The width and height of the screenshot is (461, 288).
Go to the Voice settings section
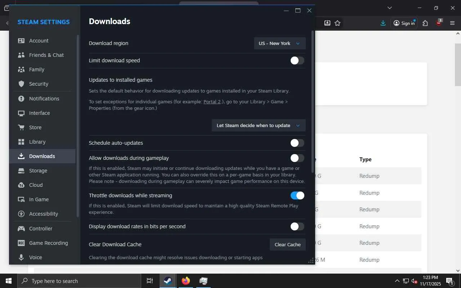[x=42, y=257]
